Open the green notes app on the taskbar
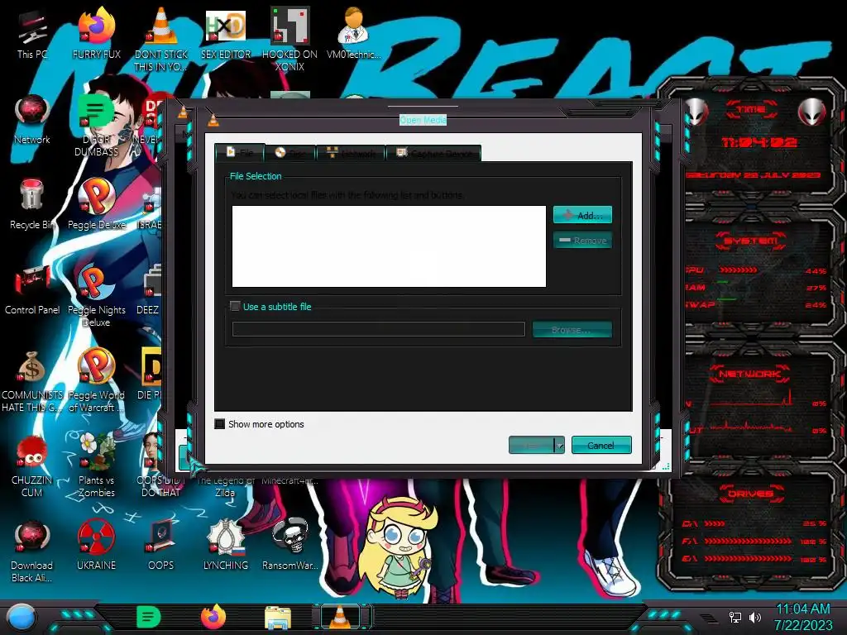 point(149,617)
